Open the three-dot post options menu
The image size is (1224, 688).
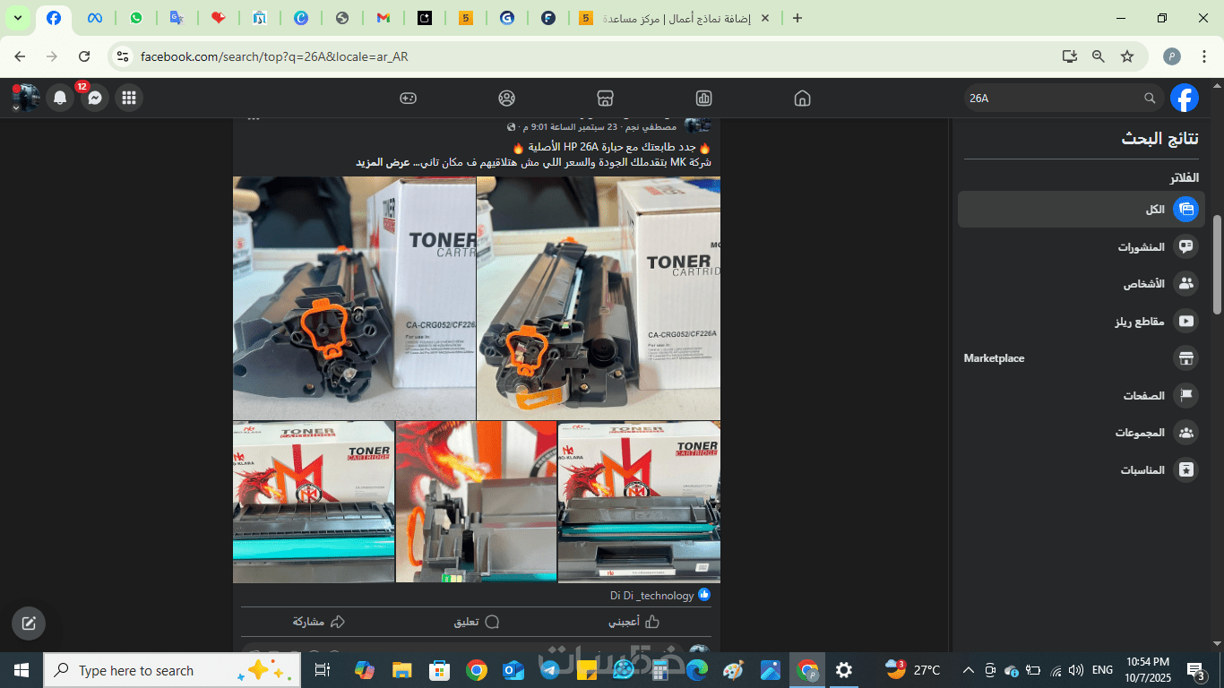(x=254, y=119)
